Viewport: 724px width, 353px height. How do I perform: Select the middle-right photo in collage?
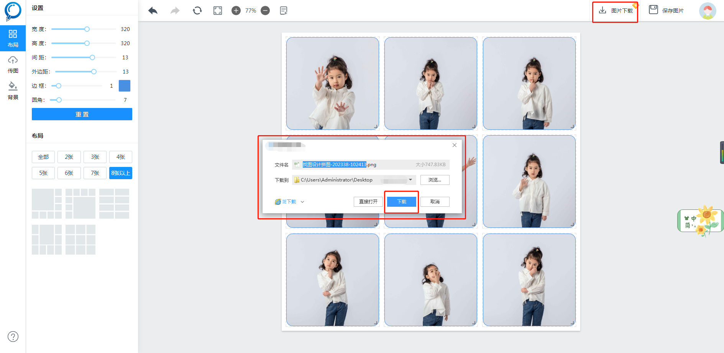529,181
